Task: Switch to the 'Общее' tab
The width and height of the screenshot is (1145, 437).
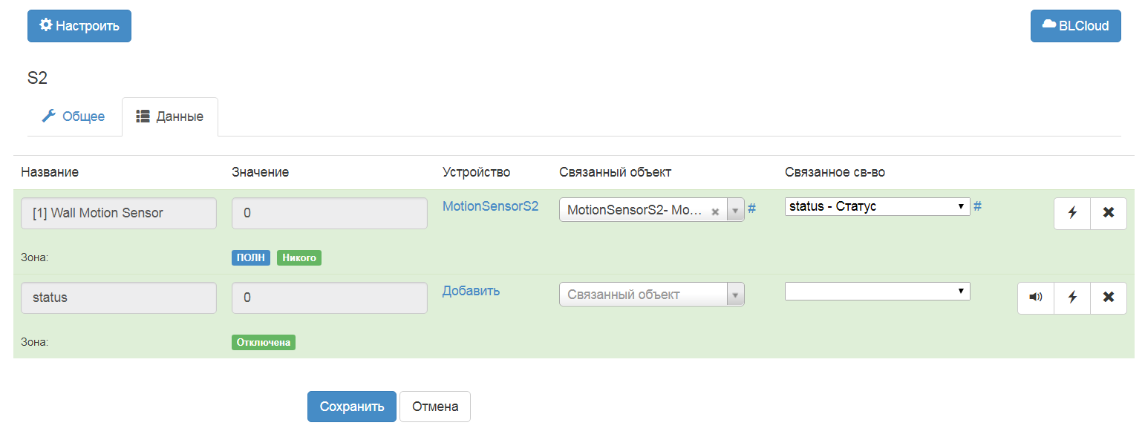Action: (74, 116)
